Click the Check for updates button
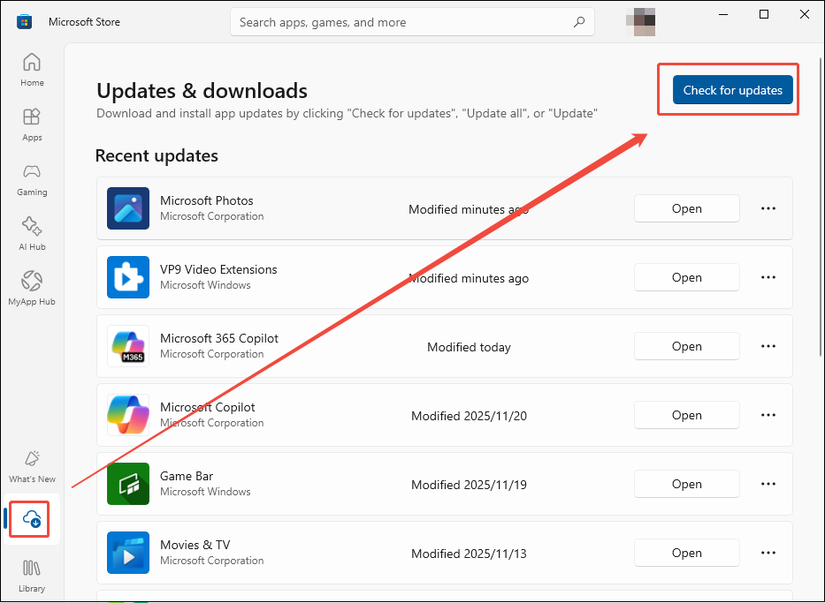This screenshot has height=603, width=825. coord(733,90)
